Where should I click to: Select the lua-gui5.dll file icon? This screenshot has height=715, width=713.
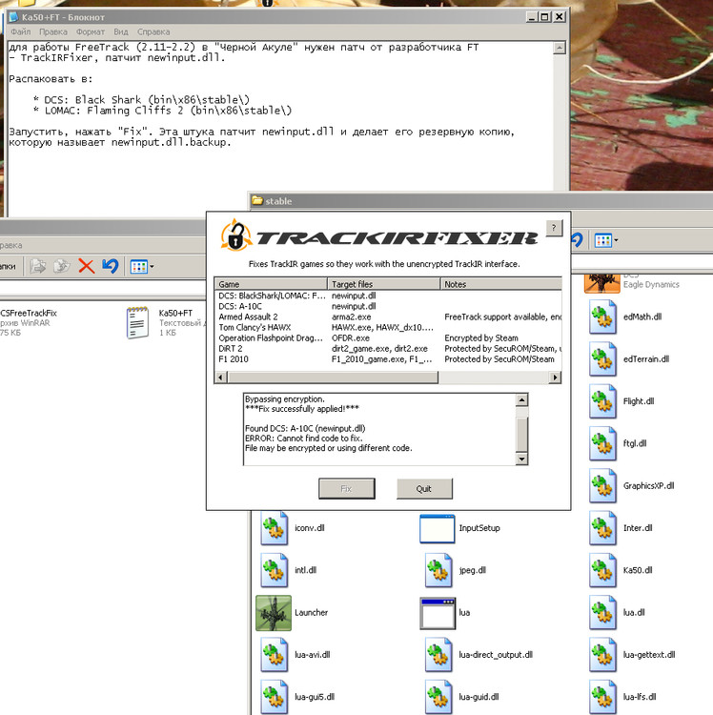(274, 697)
